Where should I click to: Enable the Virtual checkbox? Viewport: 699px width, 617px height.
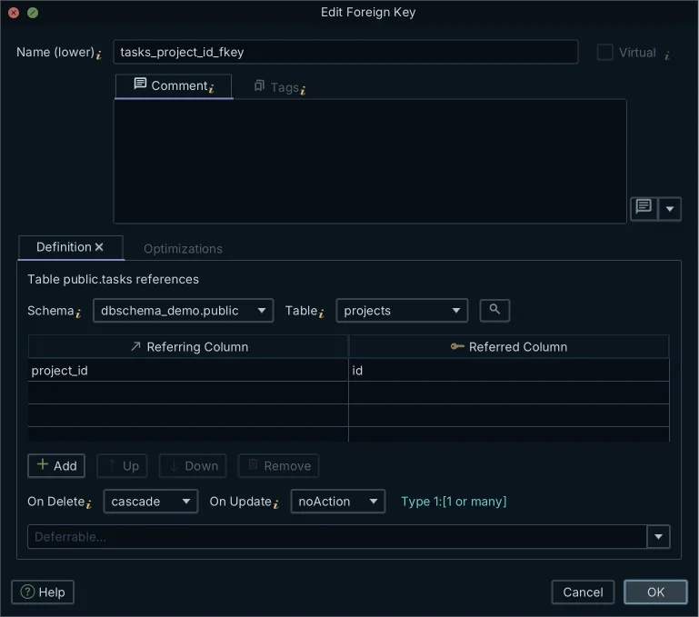604,52
